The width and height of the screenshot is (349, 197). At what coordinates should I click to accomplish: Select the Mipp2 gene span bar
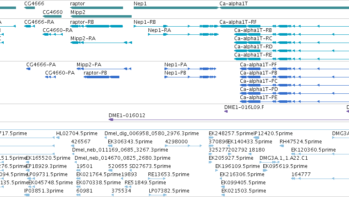coord(101,16)
